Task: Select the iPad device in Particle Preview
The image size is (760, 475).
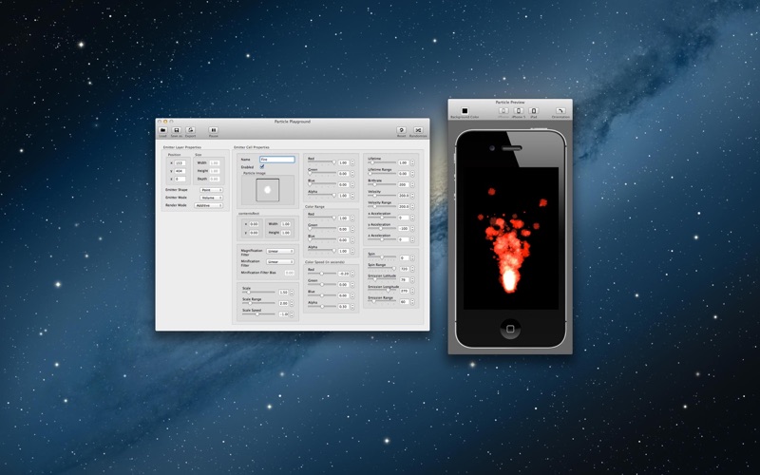Action: (534, 111)
